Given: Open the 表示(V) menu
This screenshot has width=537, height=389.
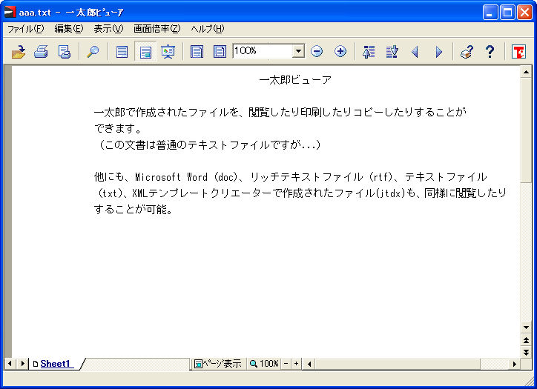Looking at the screenshot, I should point(108,29).
